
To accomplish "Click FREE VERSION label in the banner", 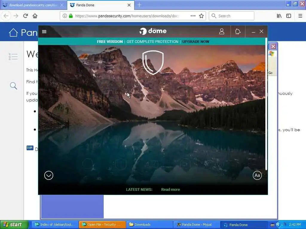I will (x=110, y=41).
